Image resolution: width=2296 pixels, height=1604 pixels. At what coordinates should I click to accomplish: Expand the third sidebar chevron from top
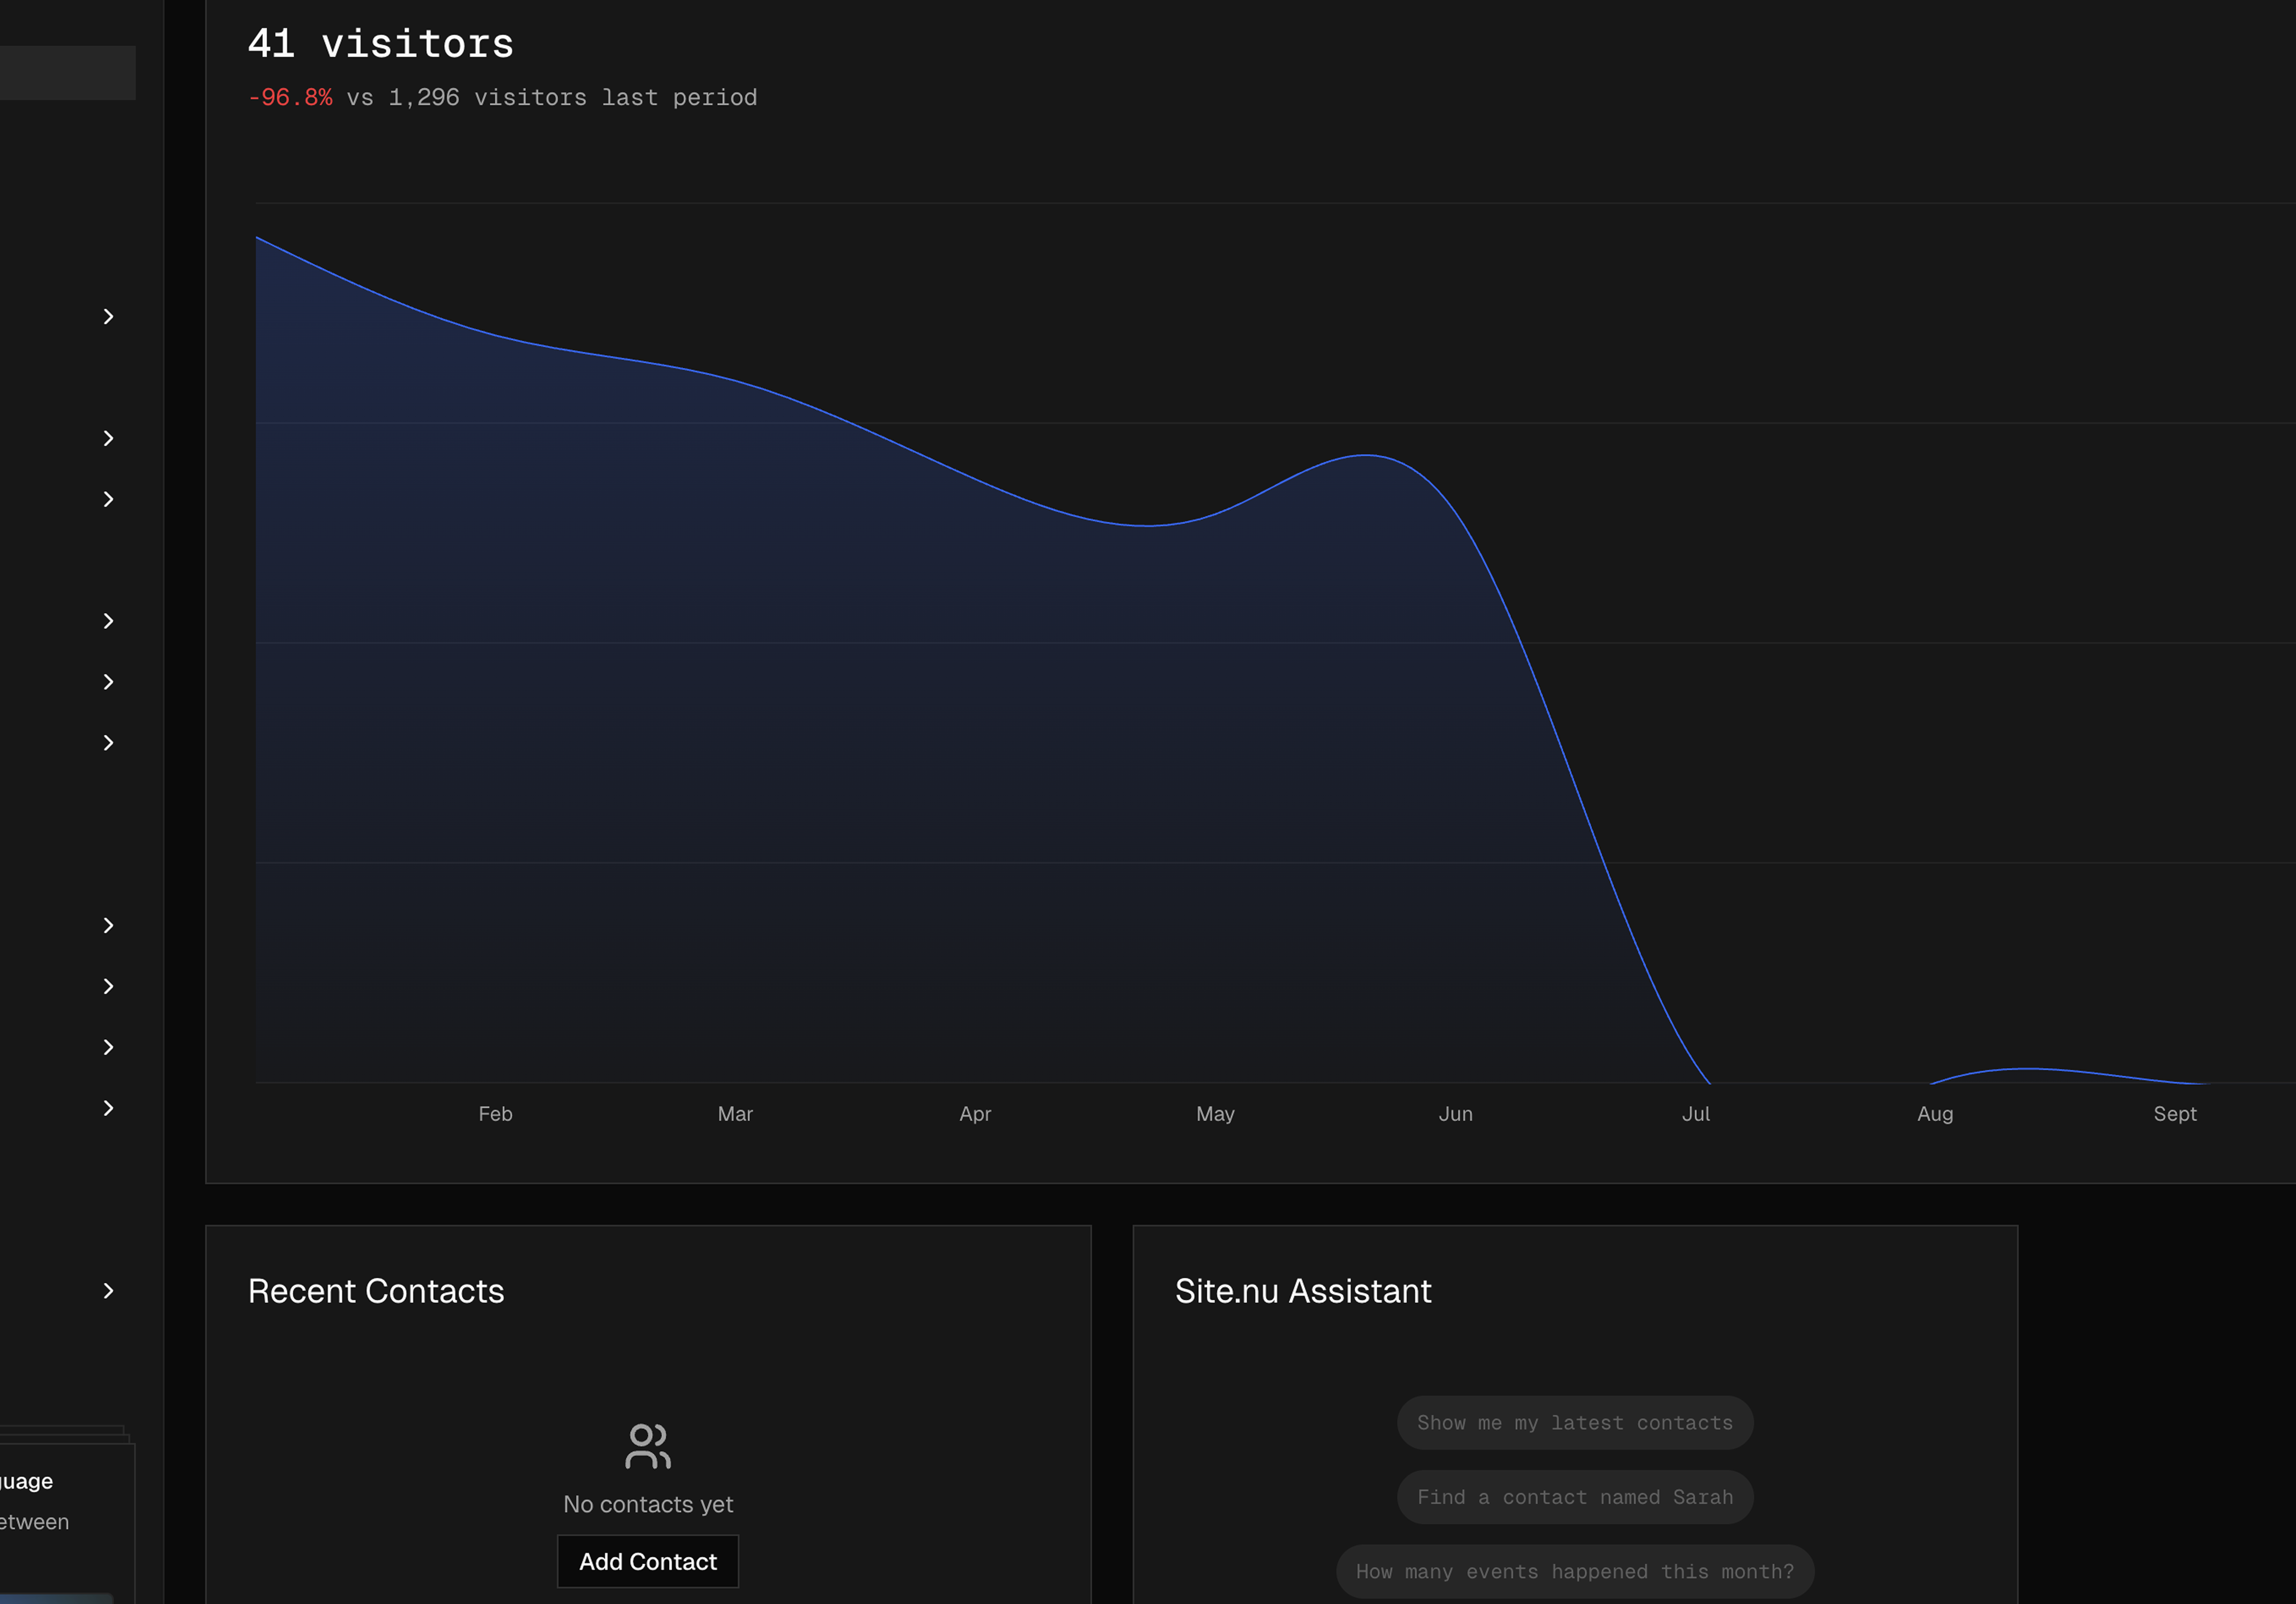coord(108,499)
